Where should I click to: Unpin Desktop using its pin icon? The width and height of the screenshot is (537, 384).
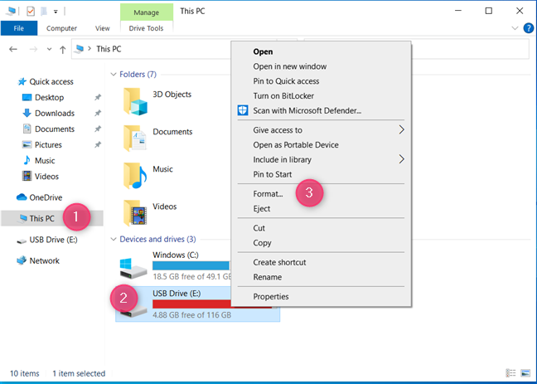(98, 97)
